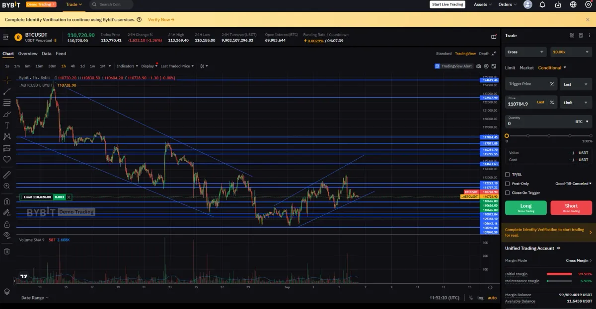
Task: Click the red Short button
Action: 571,207
